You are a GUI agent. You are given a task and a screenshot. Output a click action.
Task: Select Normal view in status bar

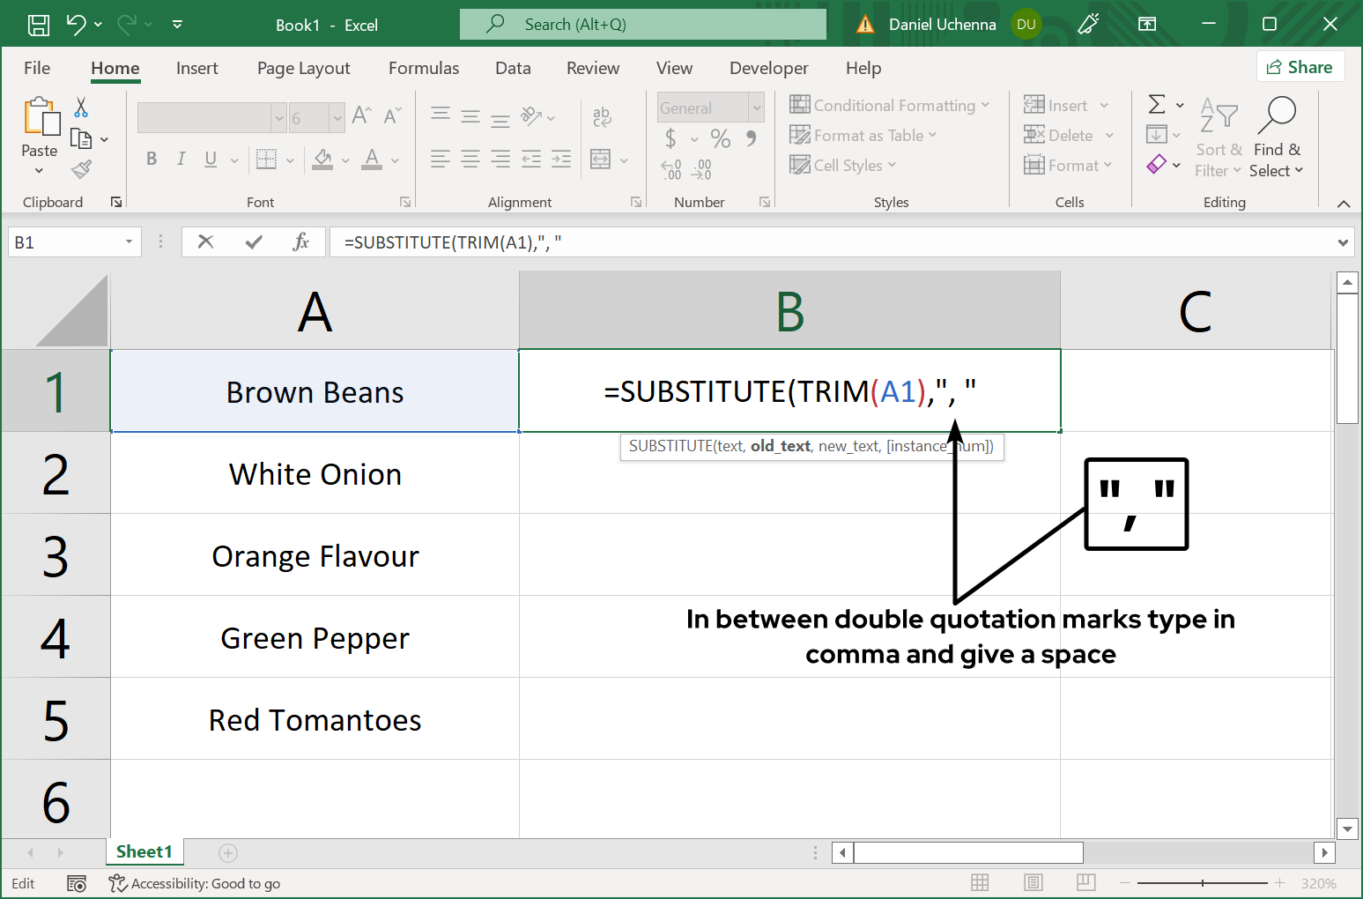980,882
